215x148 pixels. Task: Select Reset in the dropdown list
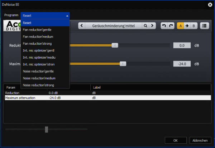pos(45,23)
